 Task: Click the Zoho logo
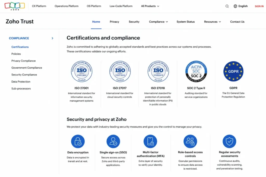click(15, 6)
